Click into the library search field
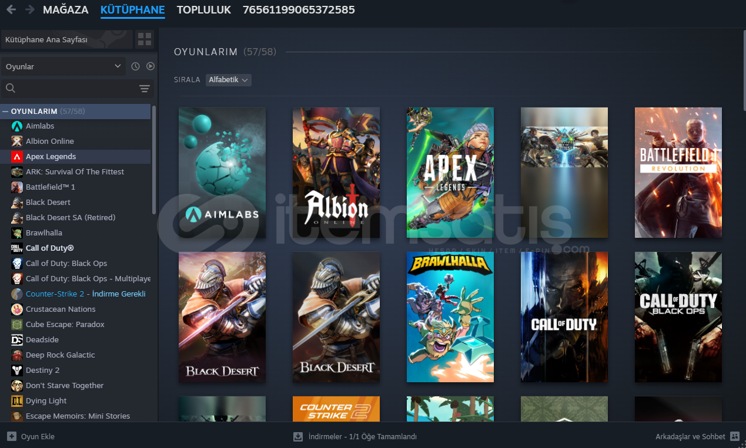The height and width of the screenshot is (448, 746). click(78, 89)
